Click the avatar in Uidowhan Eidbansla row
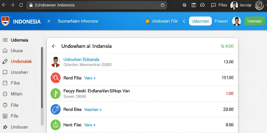Image resolution: width=267 pixels, height=133 pixels. [x=56, y=62]
